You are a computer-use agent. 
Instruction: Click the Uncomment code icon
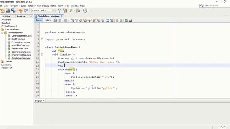130,20
